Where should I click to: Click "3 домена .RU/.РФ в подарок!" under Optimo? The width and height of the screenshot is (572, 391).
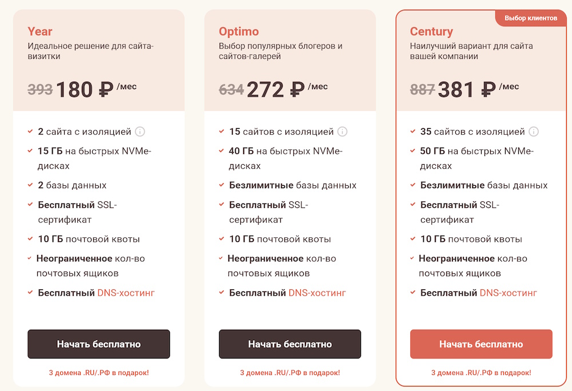point(290,373)
